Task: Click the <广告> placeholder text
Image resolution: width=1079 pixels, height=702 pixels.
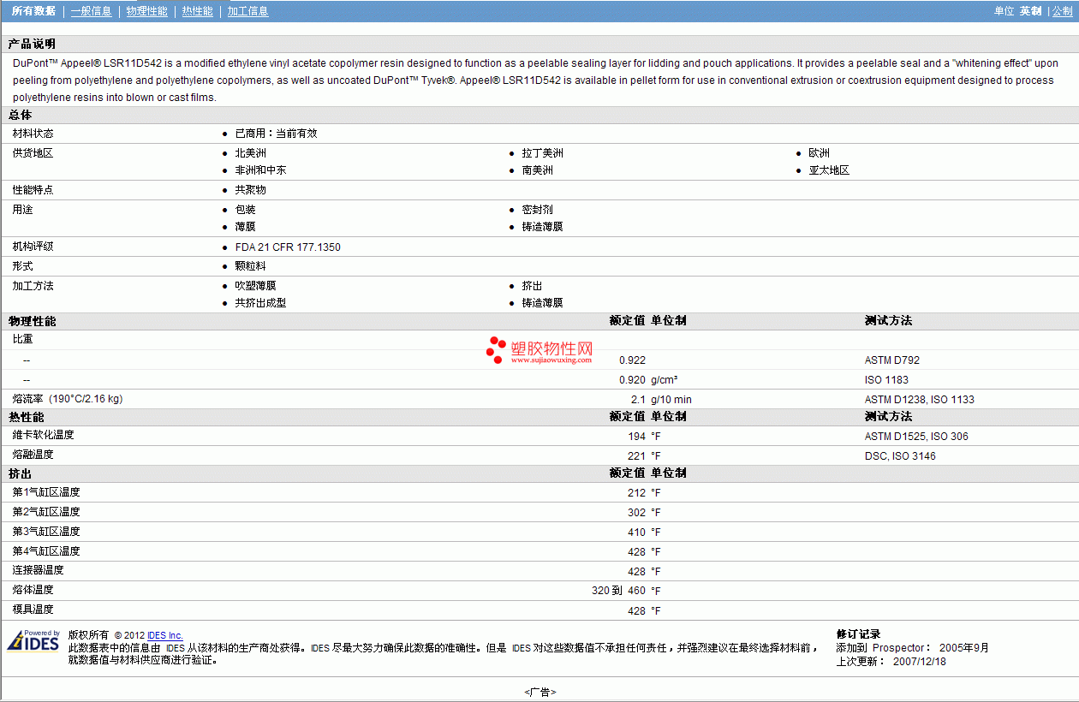Action: tap(539, 692)
